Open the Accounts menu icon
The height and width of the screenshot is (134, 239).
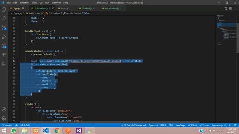pos(4,109)
